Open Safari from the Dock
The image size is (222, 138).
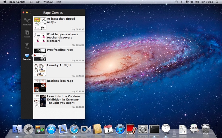point(74,129)
